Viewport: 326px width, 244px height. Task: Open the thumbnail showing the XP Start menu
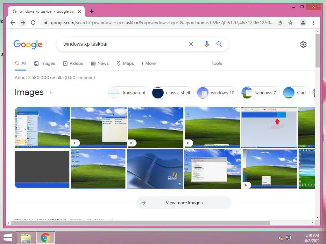(42, 127)
